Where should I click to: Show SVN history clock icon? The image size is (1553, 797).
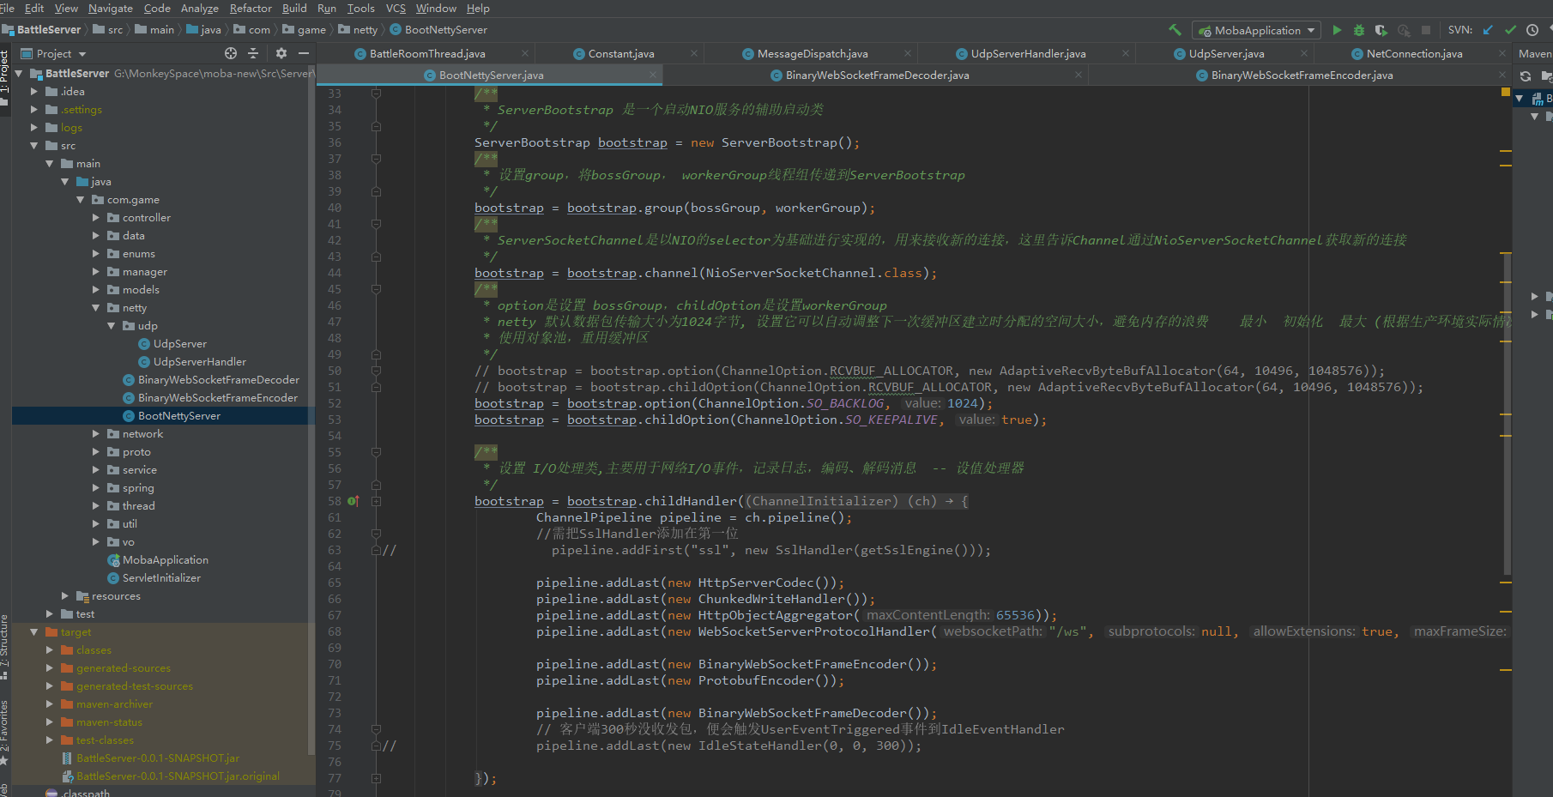click(1532, 30)
